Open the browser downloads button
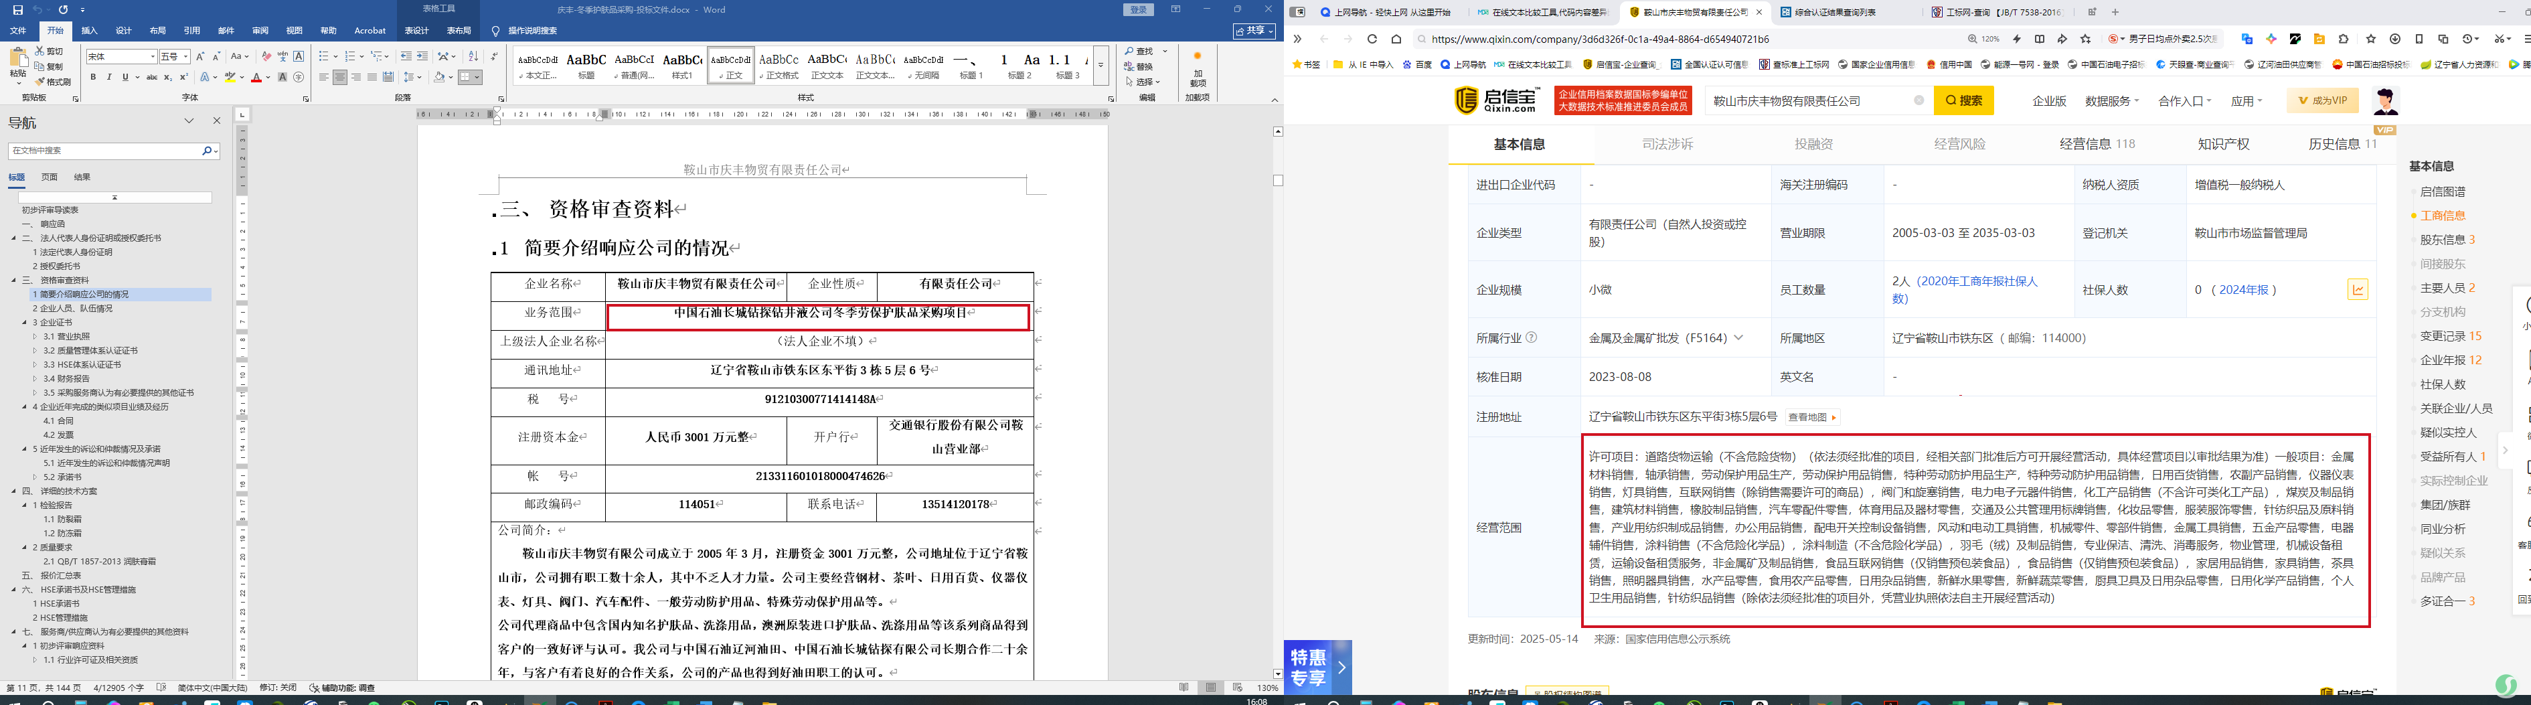This screenshot has width=2531, height=705. click(x=2394, y=40)
